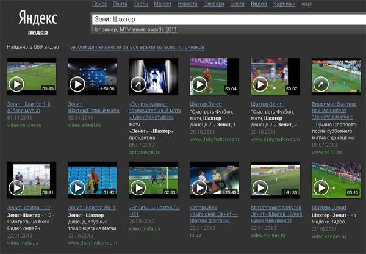366x254 pixels.
Task: Play the 05:13 Шахтёр- Зенит video
Action: [x=321, y=187]
